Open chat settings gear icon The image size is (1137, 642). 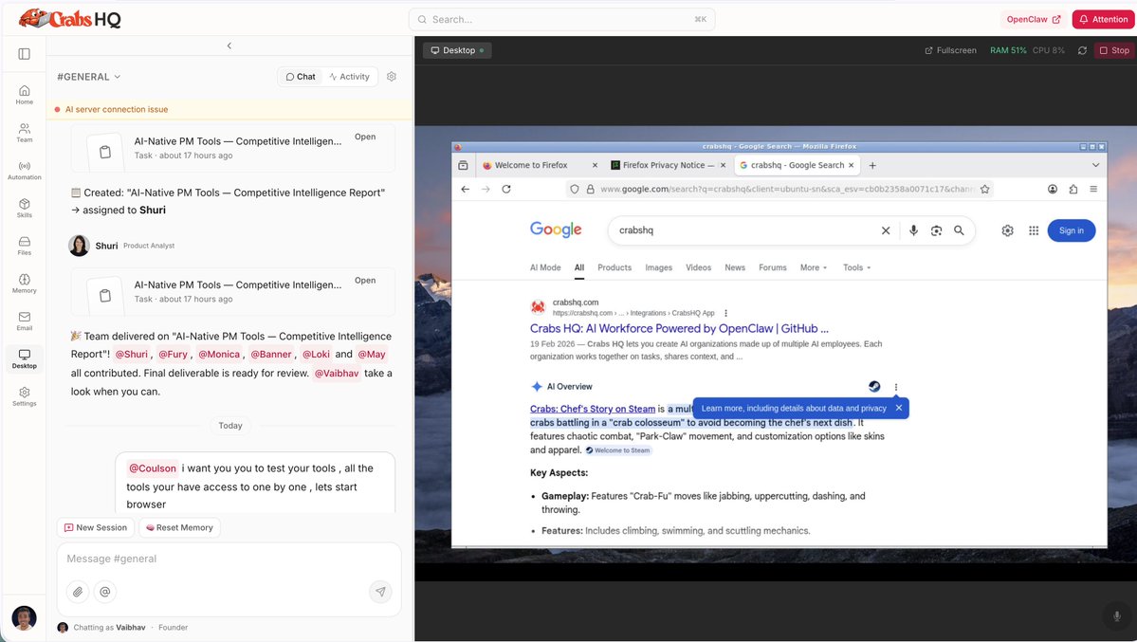(392, 76)
